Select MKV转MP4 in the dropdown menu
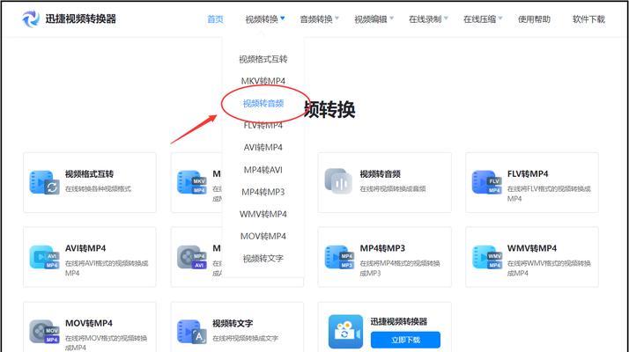629x352 pixels. pyautogui.click(x=263, y=81)
